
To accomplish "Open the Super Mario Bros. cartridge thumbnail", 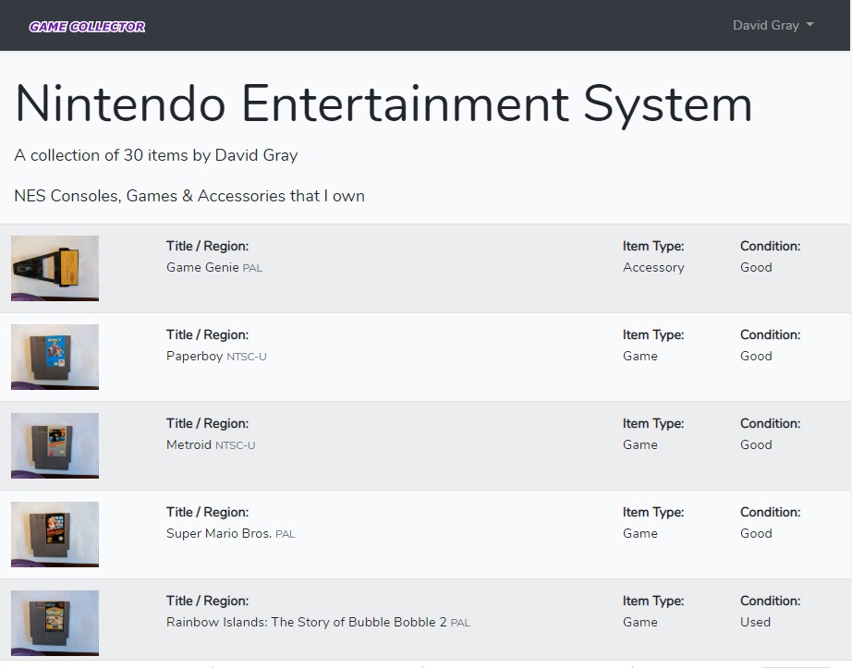I will pyautogui.click(x=55, y=534).
